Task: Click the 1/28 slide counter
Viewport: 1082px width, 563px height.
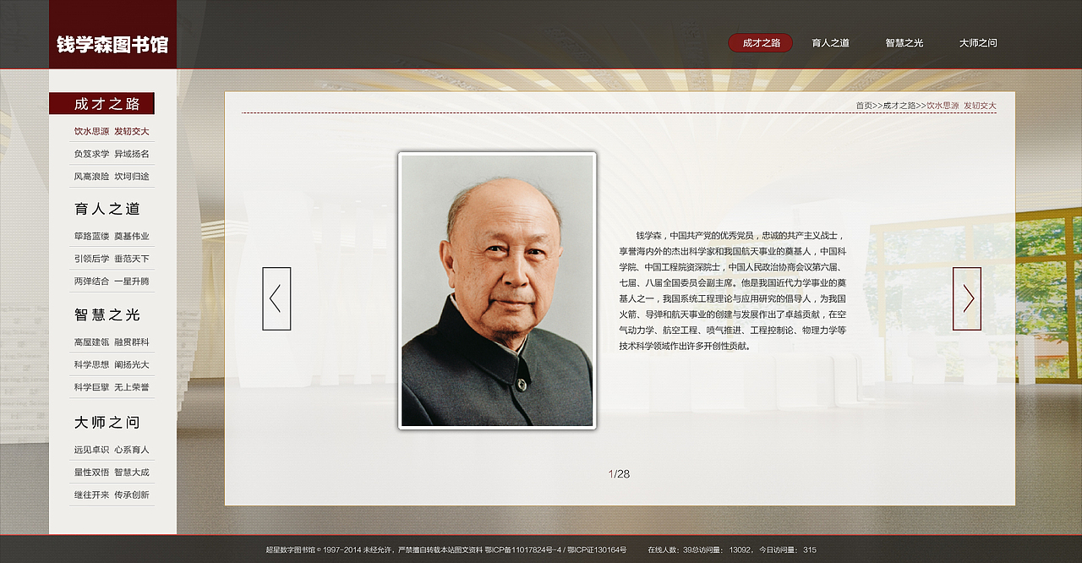Action: 619,474
